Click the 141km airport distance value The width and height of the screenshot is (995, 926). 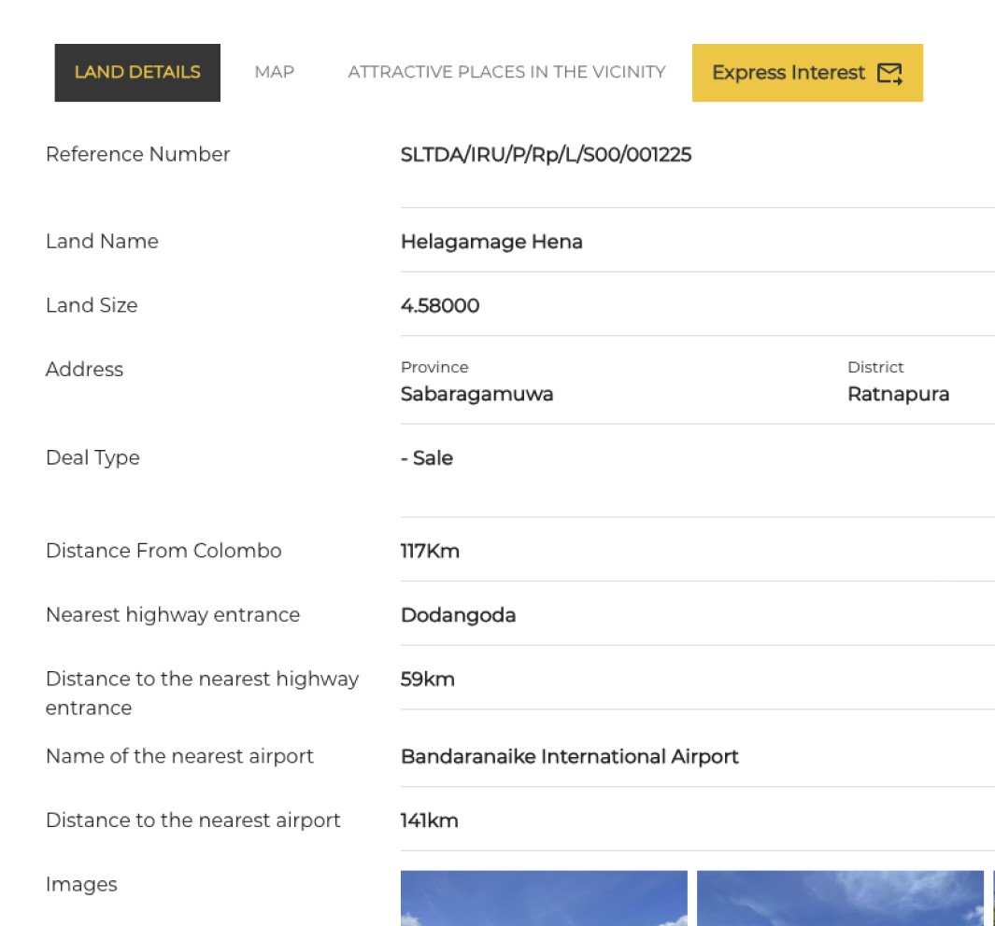[429, 821]
